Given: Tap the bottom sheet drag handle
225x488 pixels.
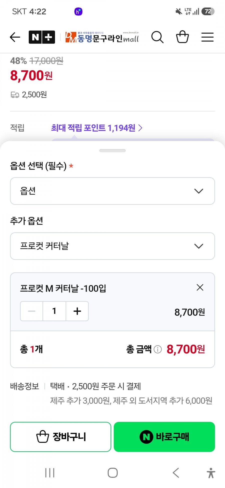Looking at the screenshot, I should click(x=112, y=151).
